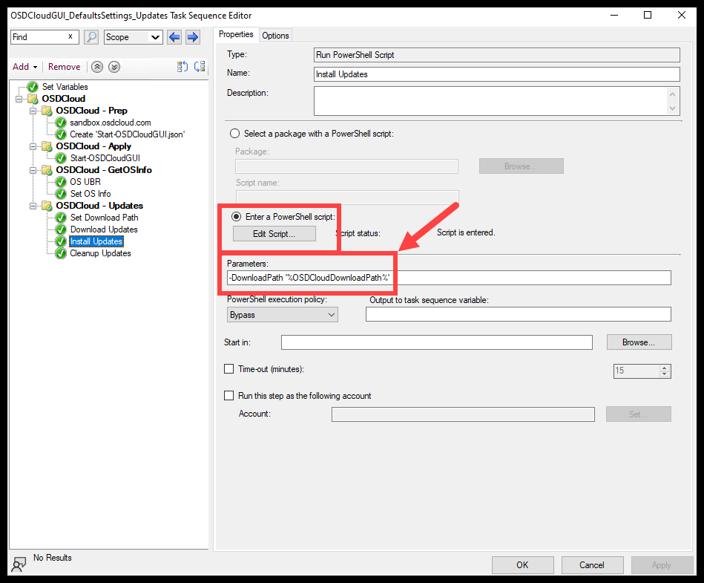Click the folder icon beside OSDCloud - Updates
The height and width of the screenshot is (583, 704).
tap(46, 206)
